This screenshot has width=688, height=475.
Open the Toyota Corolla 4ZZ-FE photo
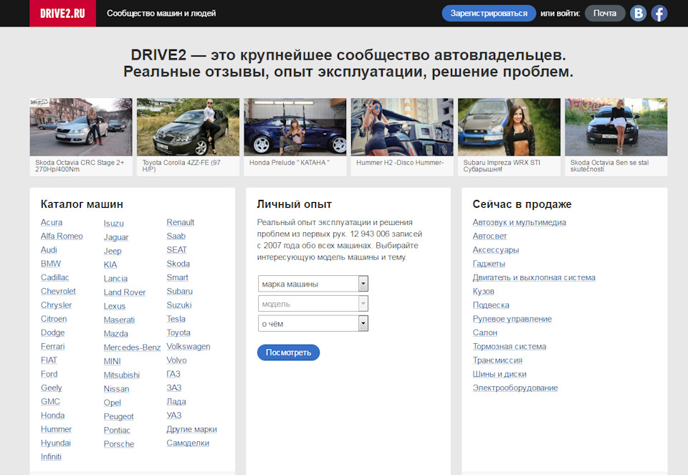[188, 128]
